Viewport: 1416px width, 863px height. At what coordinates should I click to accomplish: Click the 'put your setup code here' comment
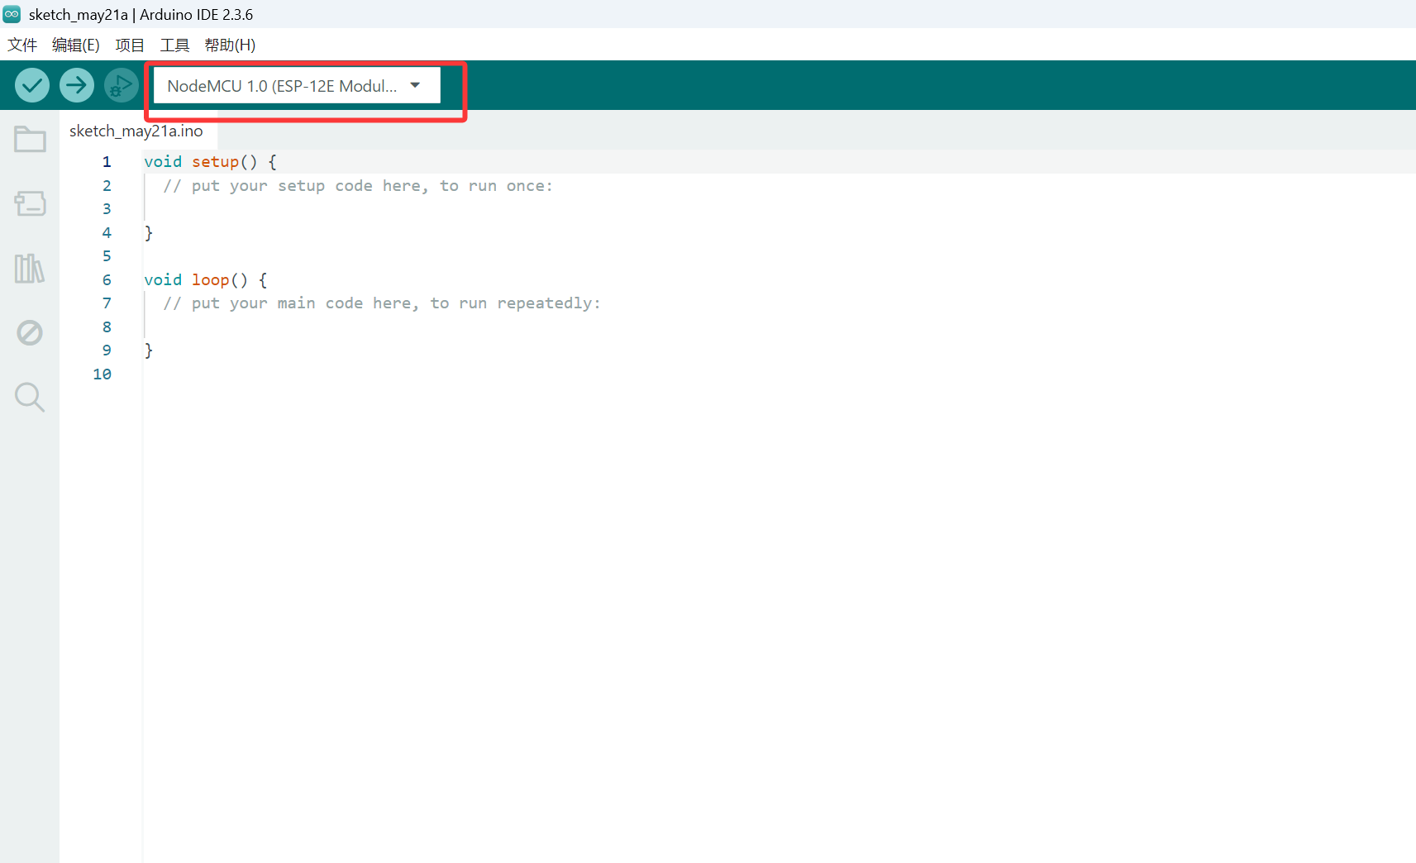point(358,186)
